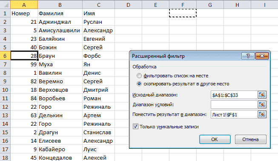Click the cell with 'Роман'

[x=99, y=98]
